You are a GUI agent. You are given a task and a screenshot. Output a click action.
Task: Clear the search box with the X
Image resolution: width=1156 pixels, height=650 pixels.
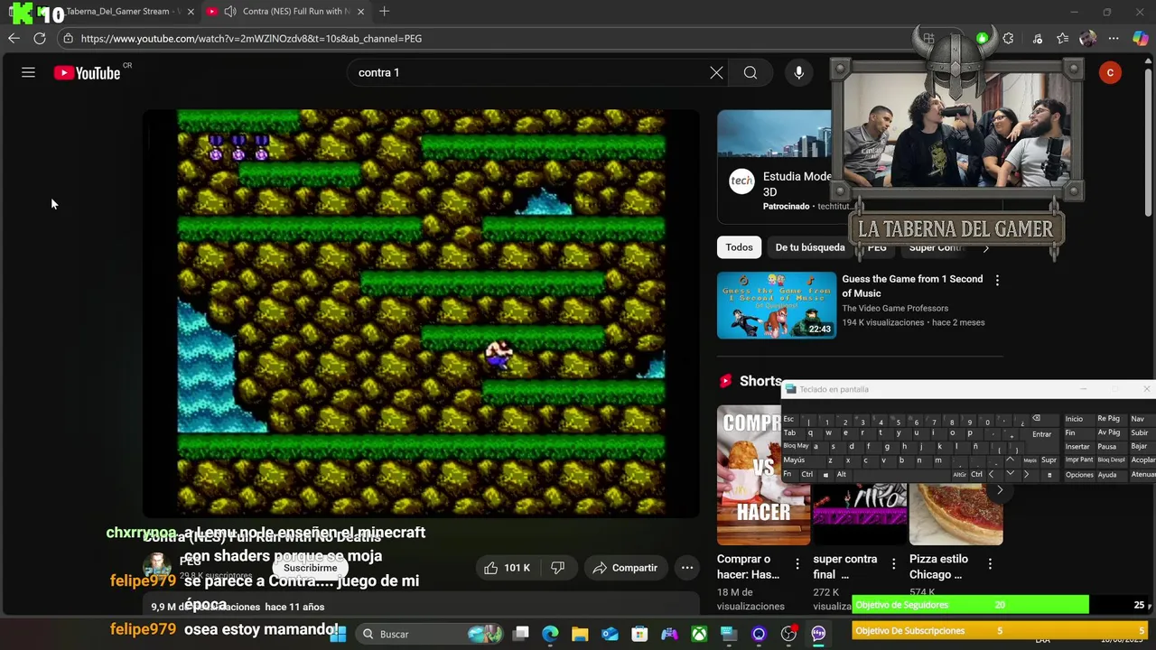[x=716, y=72]
